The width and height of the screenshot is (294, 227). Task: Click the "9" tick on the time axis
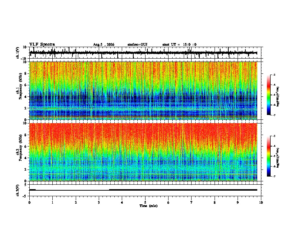(x=238, y=203)
